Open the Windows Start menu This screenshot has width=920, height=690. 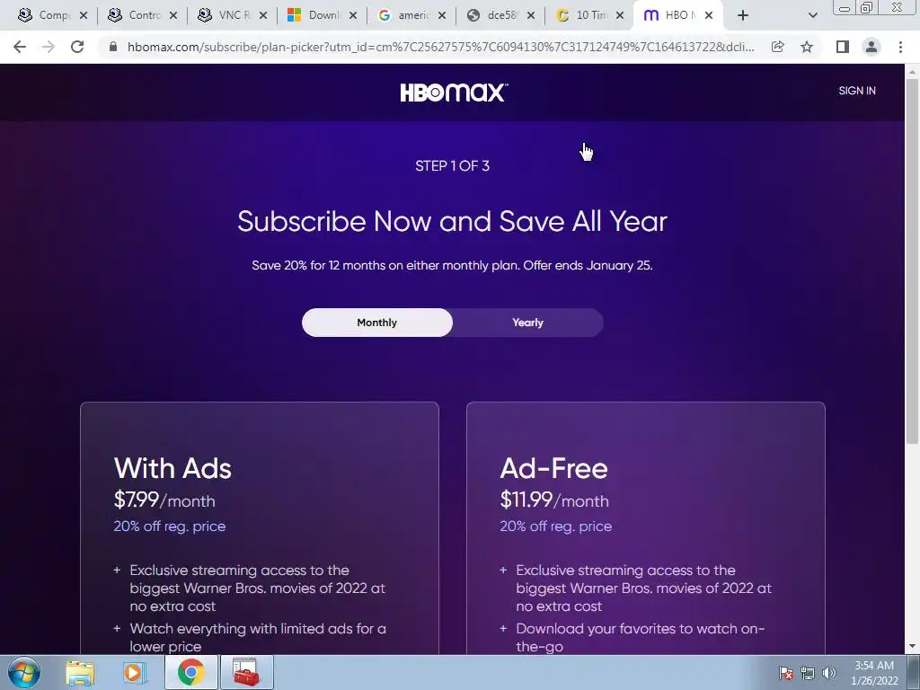[x=23, y=673]
